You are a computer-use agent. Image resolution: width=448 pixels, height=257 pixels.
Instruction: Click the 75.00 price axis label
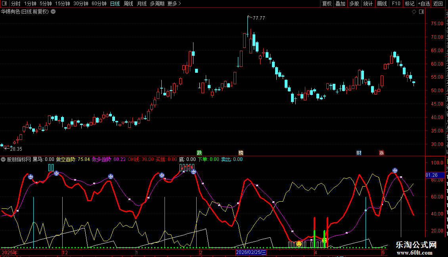click(x=437, y=24)
